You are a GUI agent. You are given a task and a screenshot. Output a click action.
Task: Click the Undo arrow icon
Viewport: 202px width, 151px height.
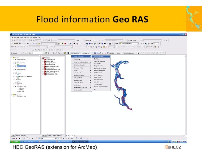click(x=34, y=43)
